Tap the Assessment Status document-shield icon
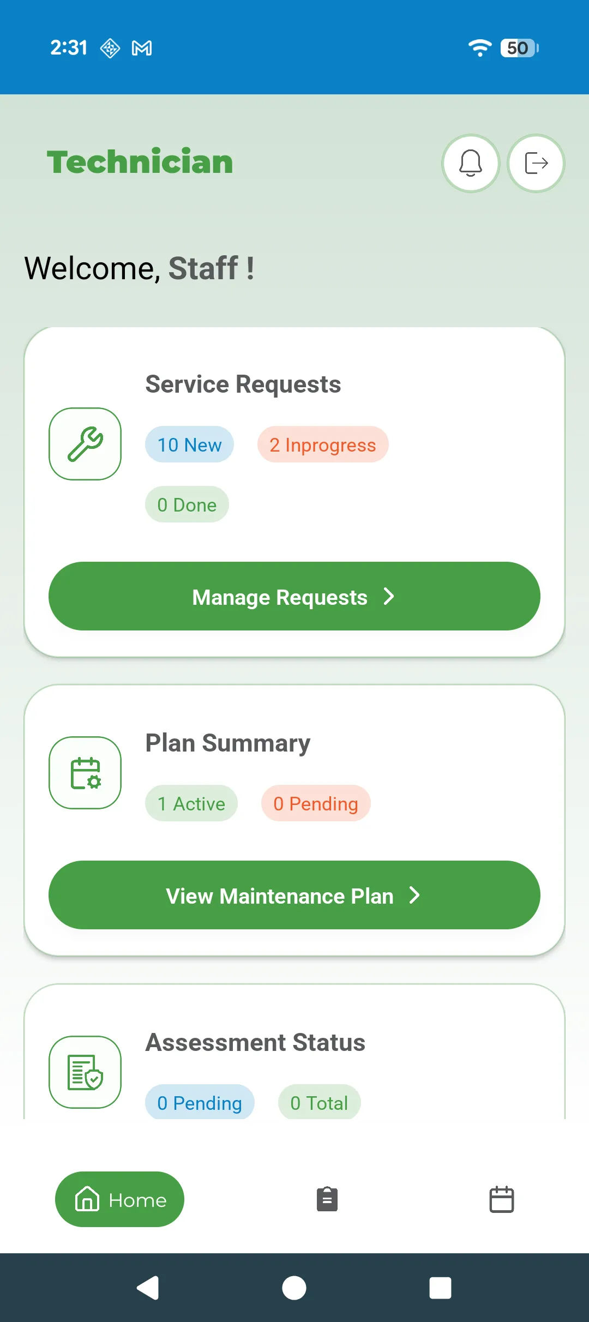This screenshot has width=589, height=1322. click(x=85, y=1072)
